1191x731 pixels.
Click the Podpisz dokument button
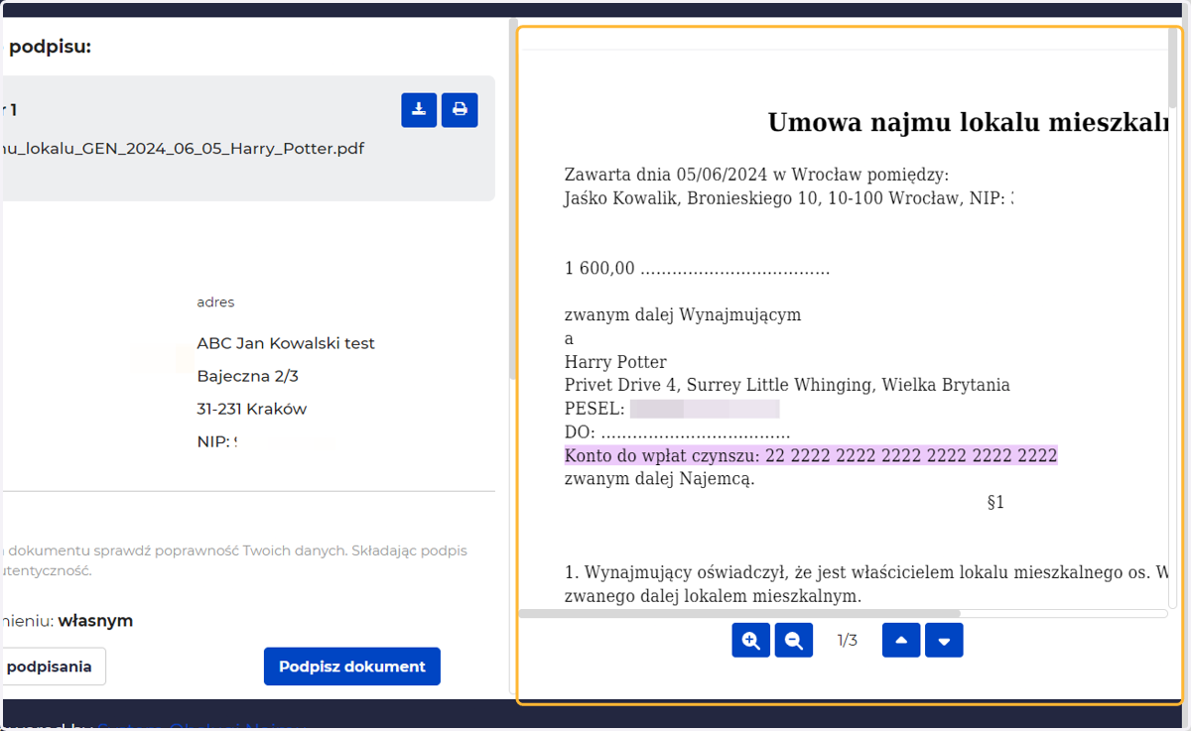[x=352, y=667]
